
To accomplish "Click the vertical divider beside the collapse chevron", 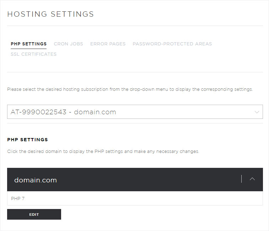I will [241, 179].
